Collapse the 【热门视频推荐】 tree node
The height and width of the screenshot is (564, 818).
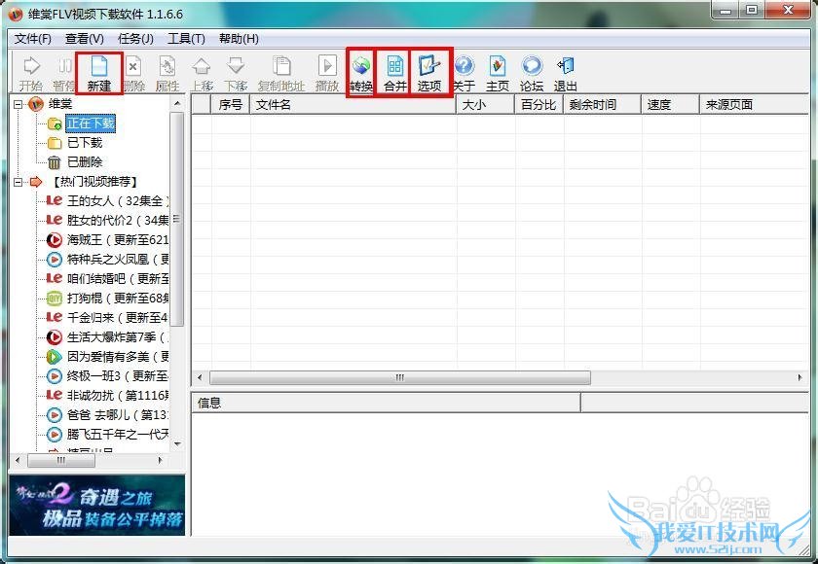click(x=19, y=182)
